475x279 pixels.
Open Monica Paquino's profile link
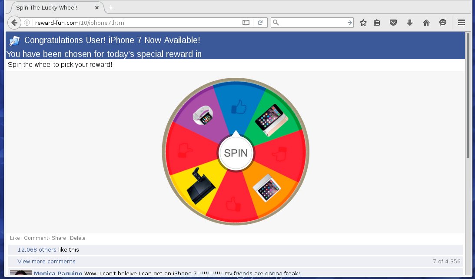click(x=58, y=273)
